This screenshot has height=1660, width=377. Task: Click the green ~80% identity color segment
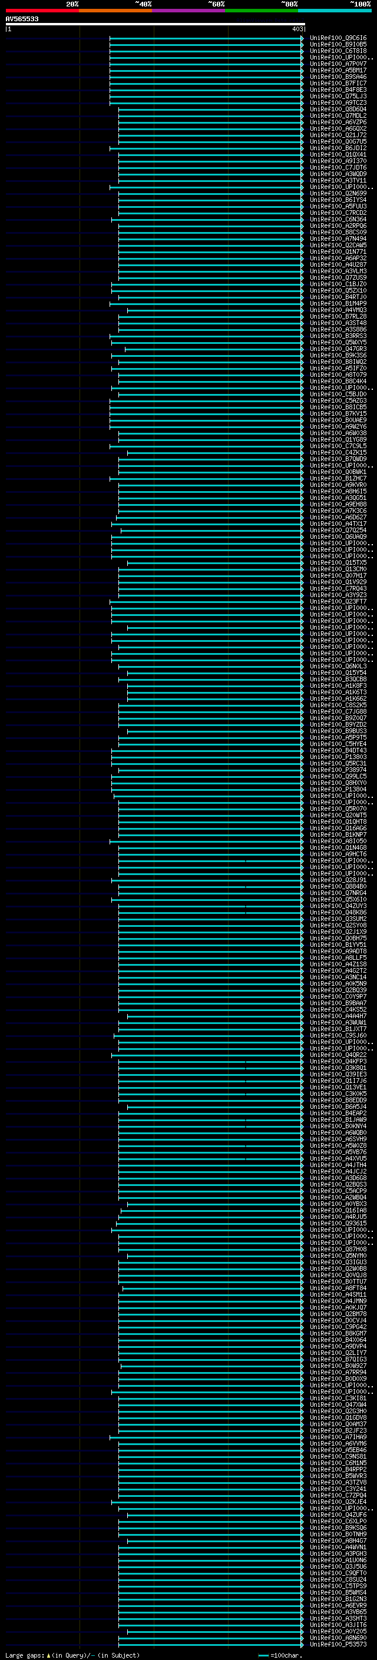[262, 11]
